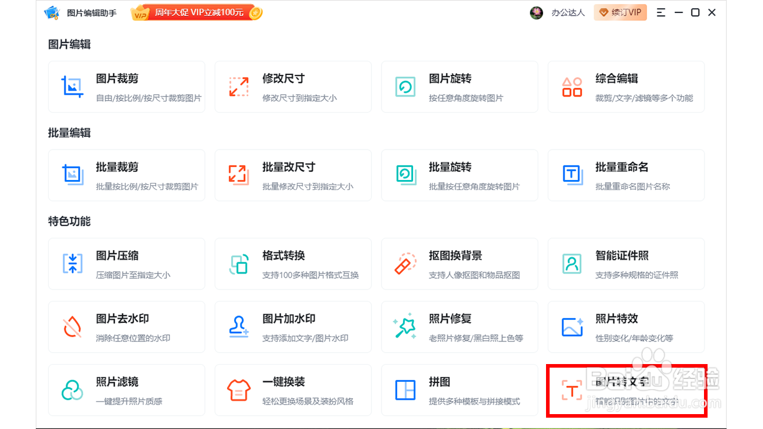
Task: Open the 格式转换 format conversion icon
Action: 238,263
